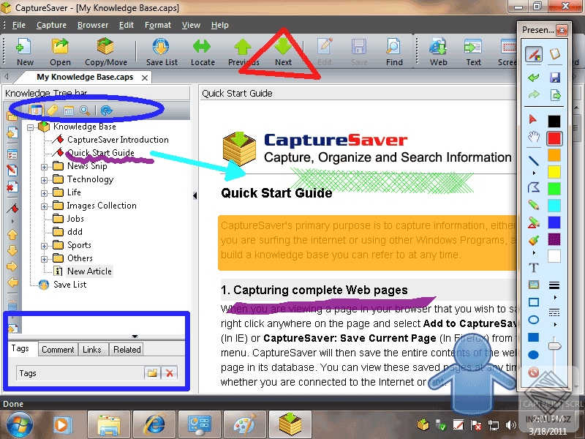Select the ellipse outline shape tool
The height and width of the screenshot is (439, 585).
pyautogui.click(x=534, y=320)
